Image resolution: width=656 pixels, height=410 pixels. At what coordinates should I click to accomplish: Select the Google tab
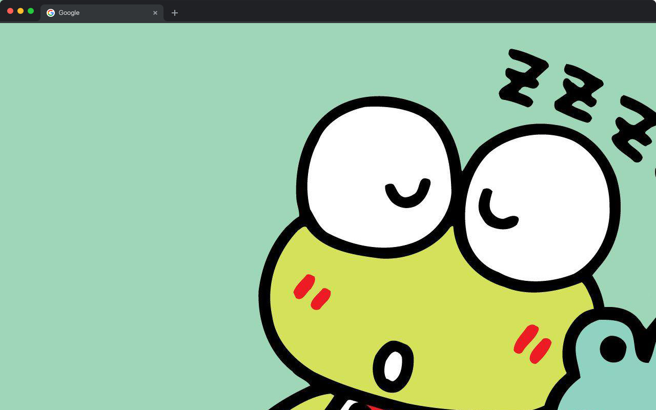pyautogui.click(x=102, y=13)
